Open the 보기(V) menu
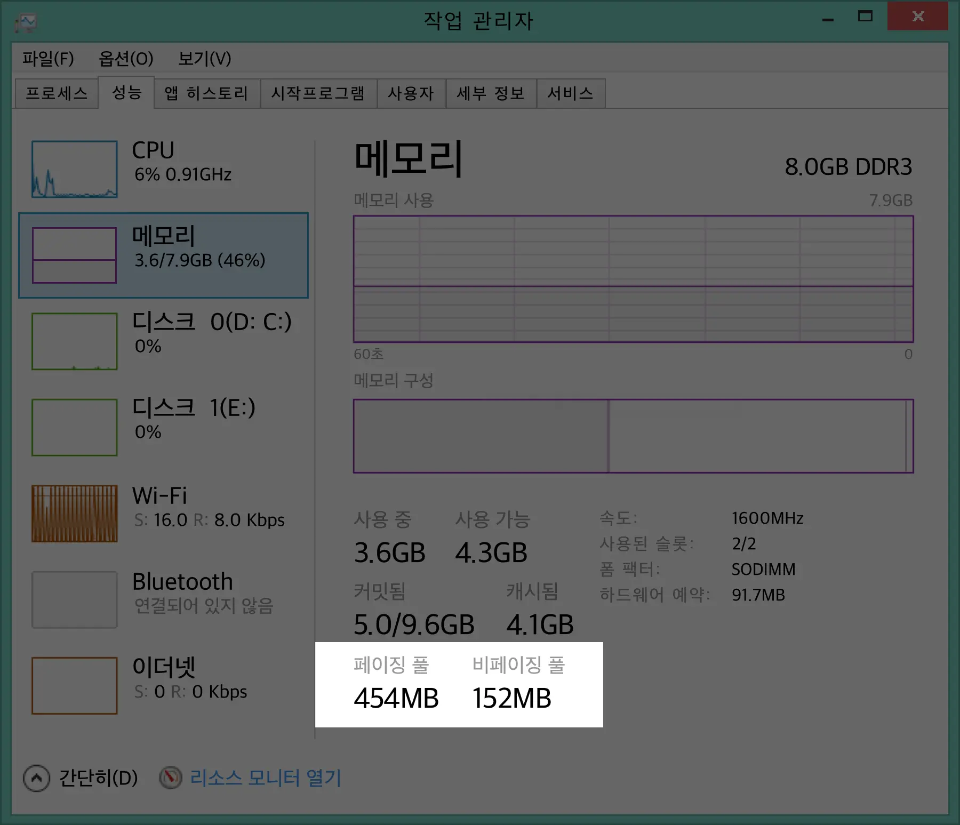This screenshot has height=825, width=960. click(205, 58)
